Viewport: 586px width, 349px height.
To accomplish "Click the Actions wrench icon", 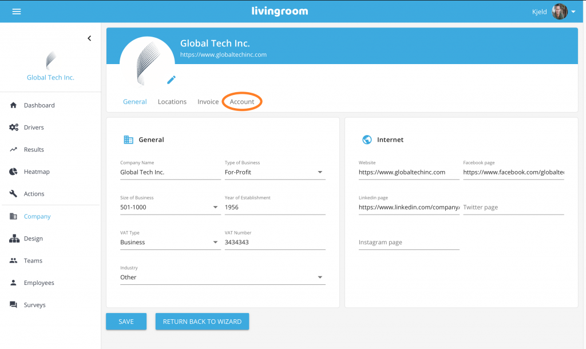I will (14, 193).
